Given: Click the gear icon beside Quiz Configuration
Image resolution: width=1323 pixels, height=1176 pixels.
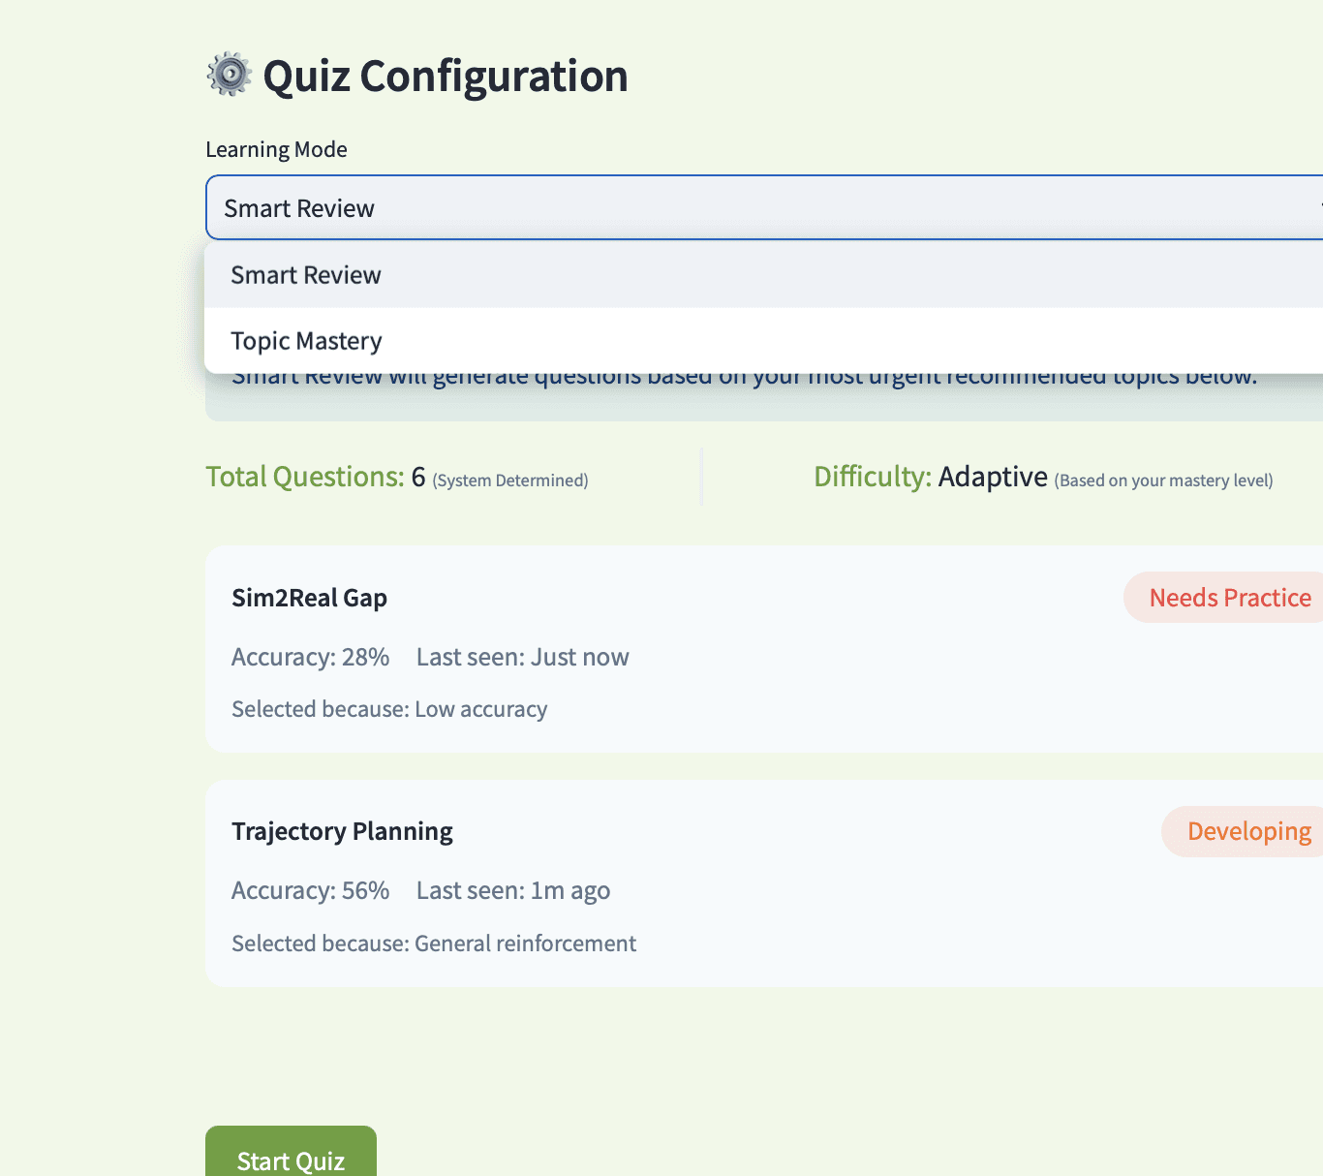Looking at the screenshot, I should pos(230,75).
